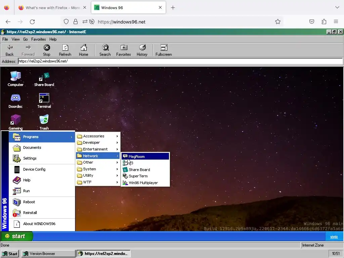The image size is (344, 258).
Task: Click the InternetE Refresh toolbar button
Action: (65, 50)
